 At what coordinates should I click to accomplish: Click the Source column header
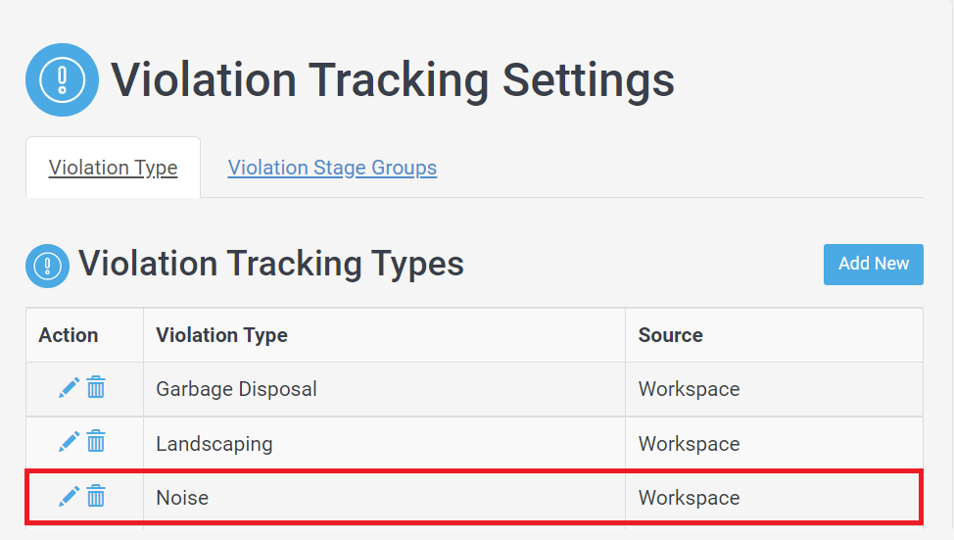point(671,335)
